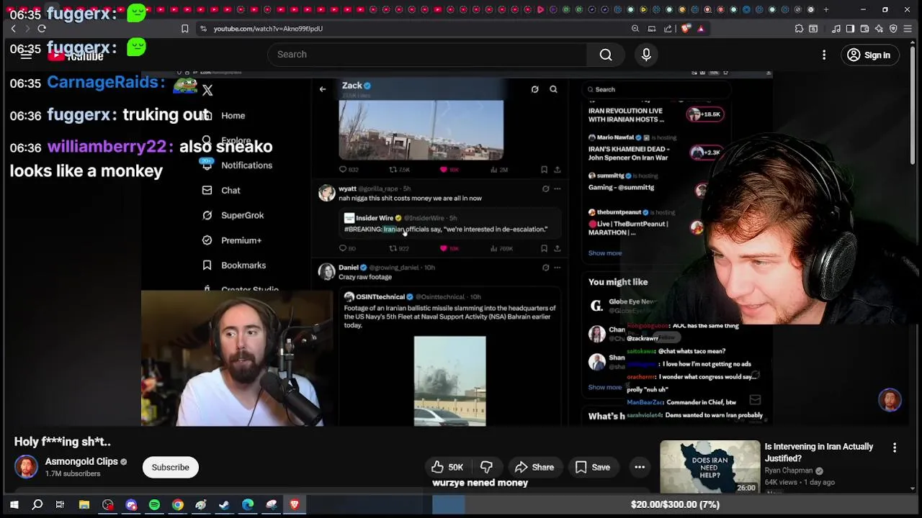Open the Brave VPN shield icon
Viewport: 922px width, 518px height.
point(893,29)
